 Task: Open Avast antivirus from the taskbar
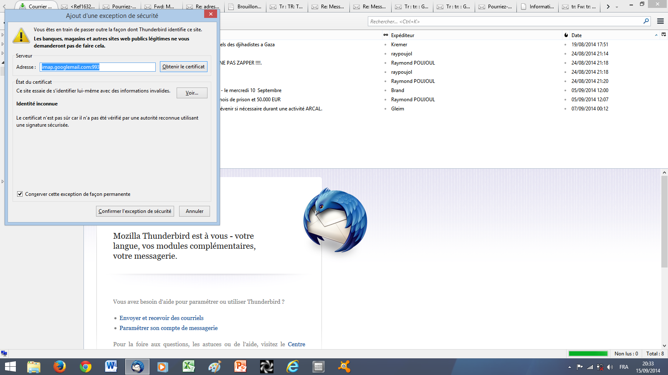pos(344,367)
